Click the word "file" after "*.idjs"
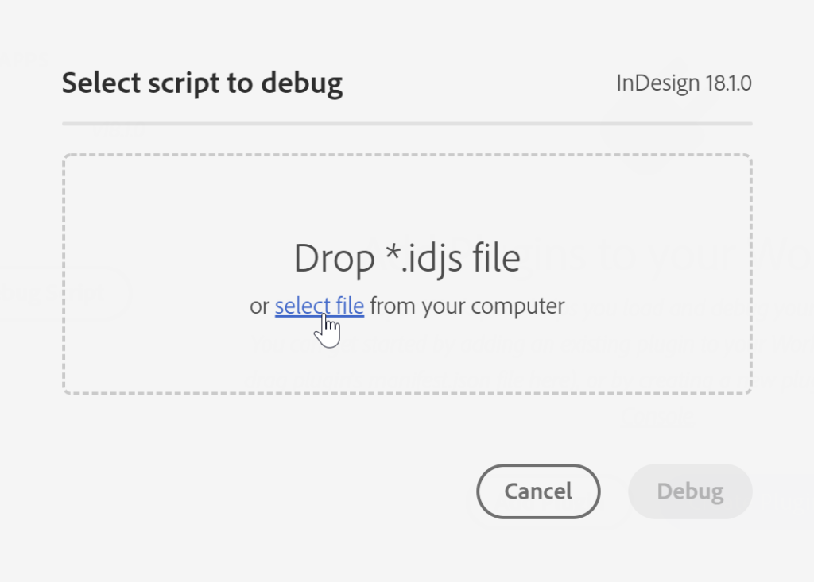The height and width of the screenshot is (582, 814). click(x=497, y=259)
